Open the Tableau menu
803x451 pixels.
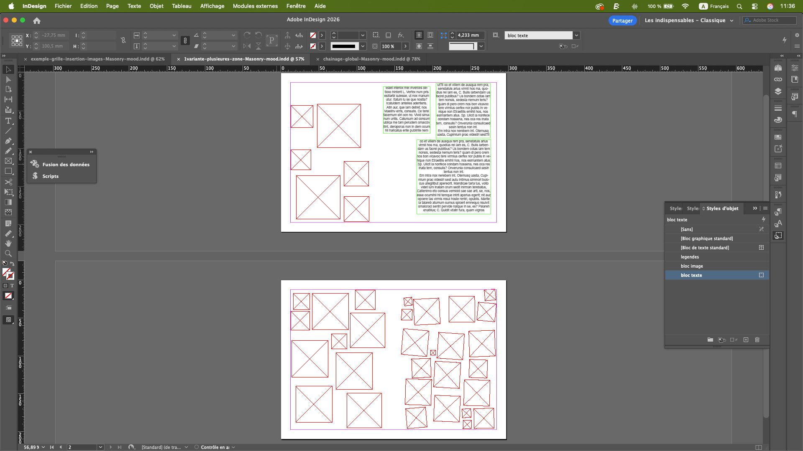[x=181, y=6]
